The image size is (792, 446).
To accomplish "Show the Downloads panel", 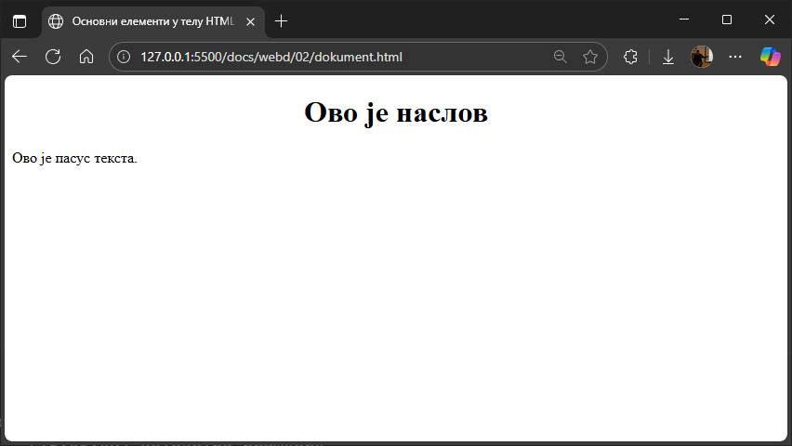I will pyautogui.click(x=668, y=57).
